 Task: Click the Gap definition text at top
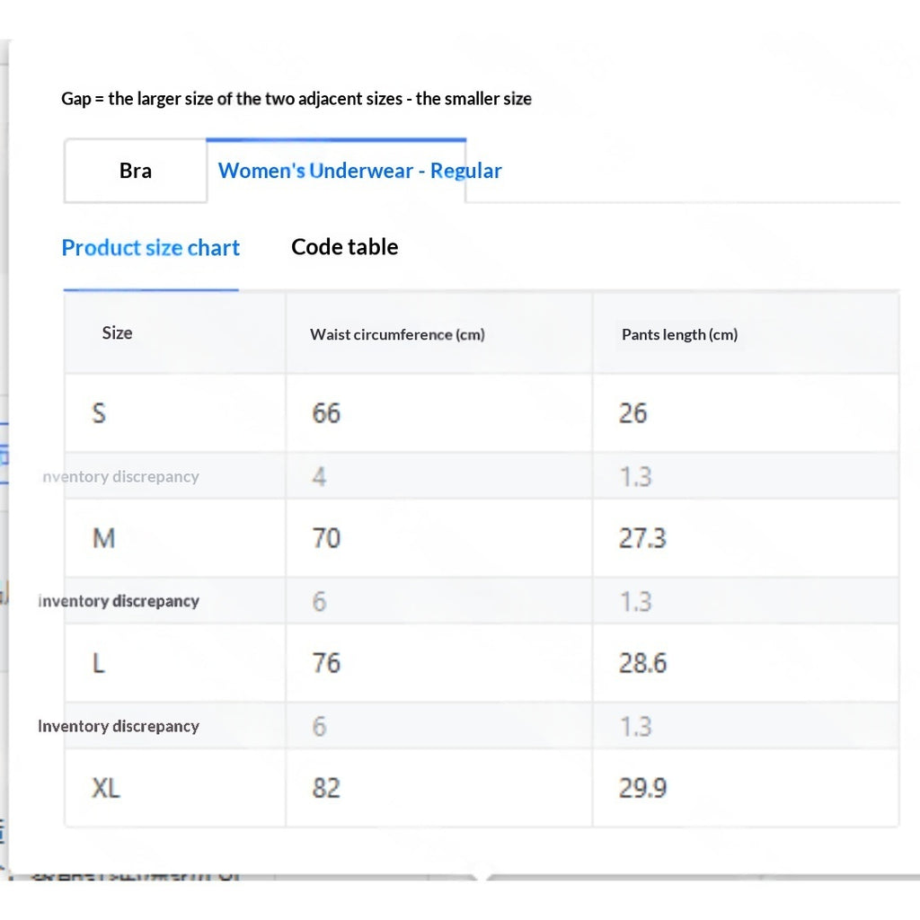point(296,99)
